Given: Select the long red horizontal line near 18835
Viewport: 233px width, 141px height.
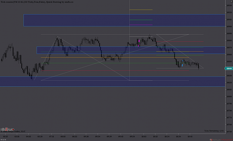Looking at the screenshot, I should pyautogui.click(x=115, y=70).
